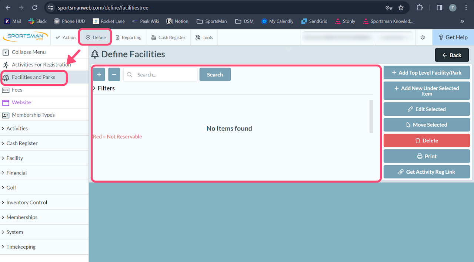Click the Collapse Menu icon
Viewport: 474px width, 262px height.
pos(6,52)
